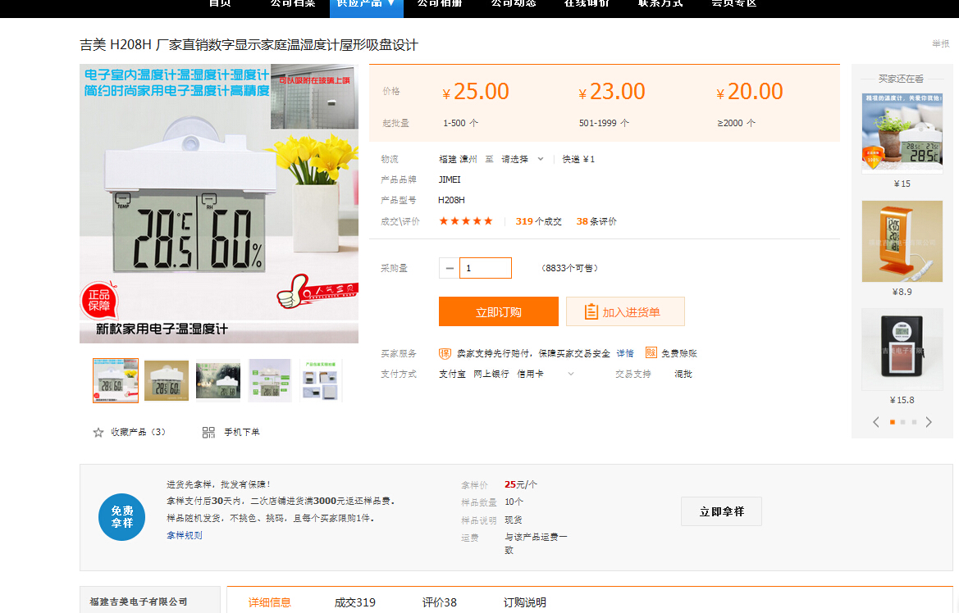Go to previous item in 买家还在看 carousel
This screenshot has height=613, width=959.
click(x=876, y=422)
